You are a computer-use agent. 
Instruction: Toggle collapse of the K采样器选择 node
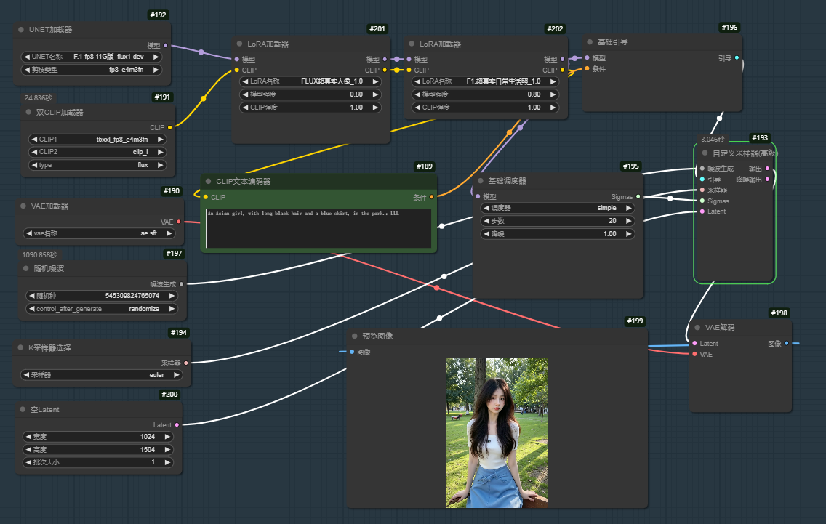click(x=21, y=348)
